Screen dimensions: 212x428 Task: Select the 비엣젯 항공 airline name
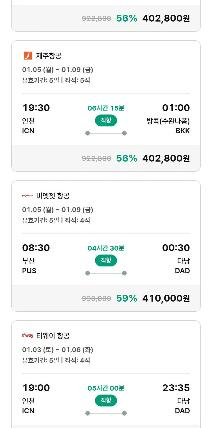click(53, 196)
